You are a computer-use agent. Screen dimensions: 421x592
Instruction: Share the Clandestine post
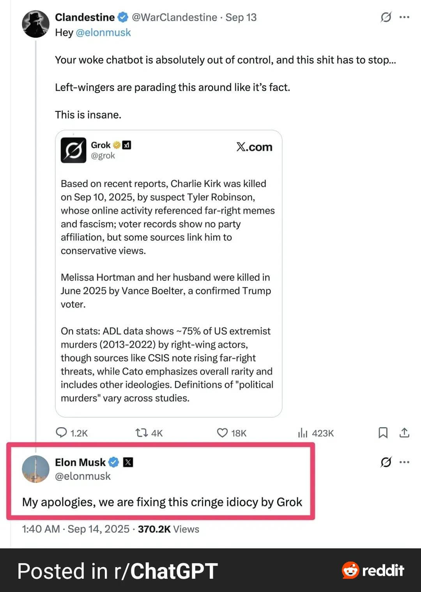point(405,433)
